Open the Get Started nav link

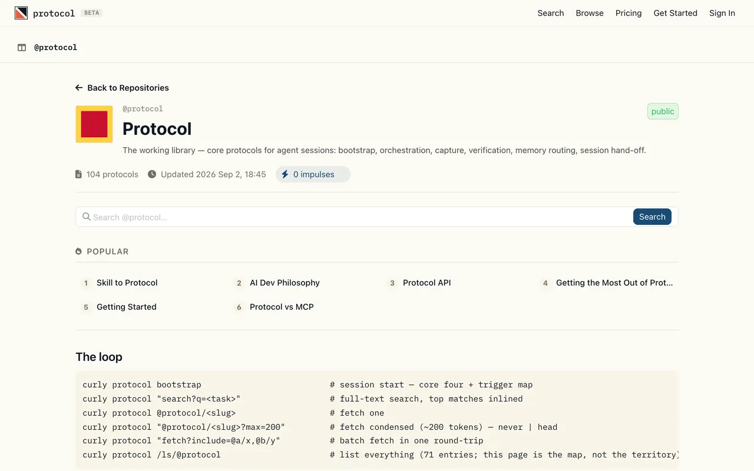pyautogui.click(x=675, y=13)
